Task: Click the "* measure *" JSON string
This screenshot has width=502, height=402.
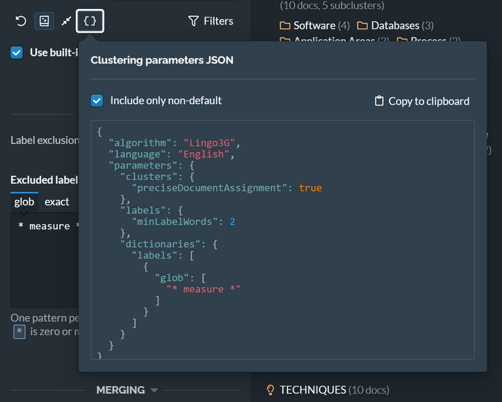Action: click(204, 289)
